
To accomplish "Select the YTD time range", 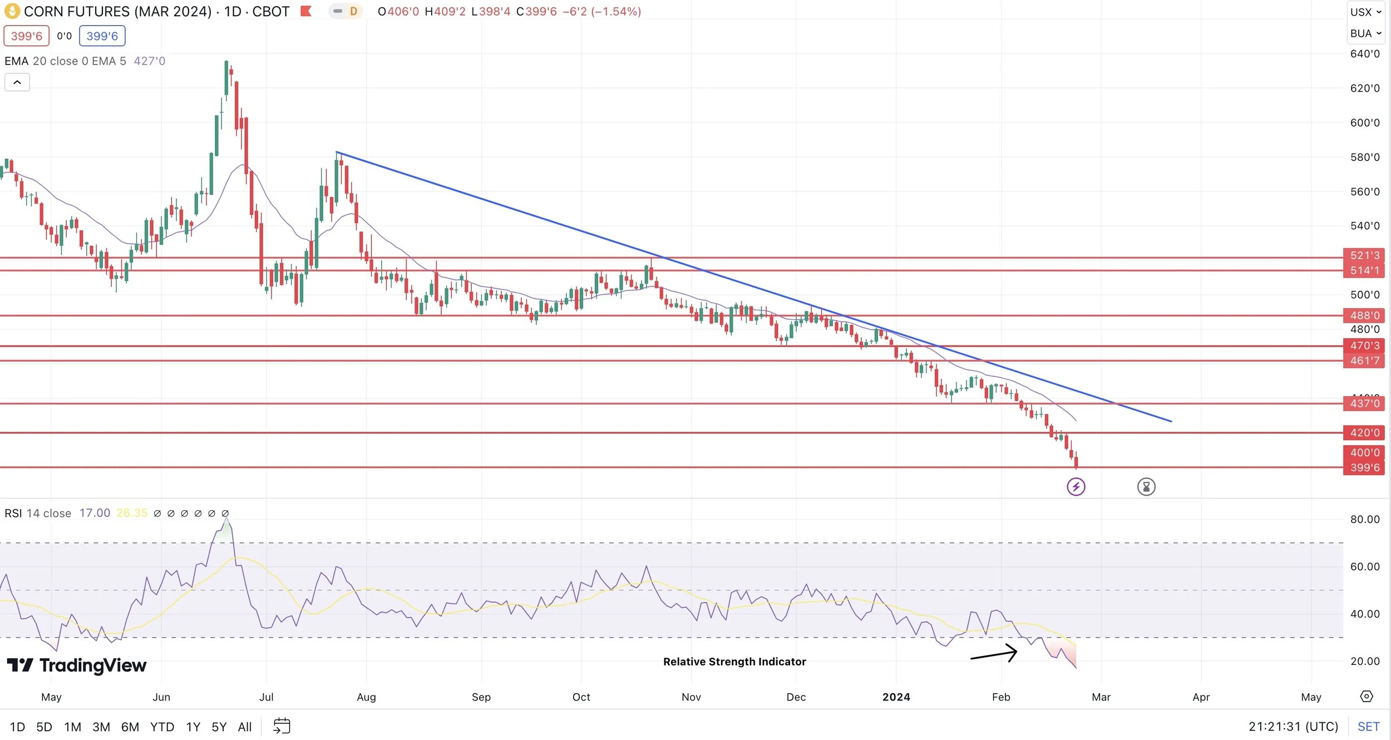I will click(x=162, y=727).
